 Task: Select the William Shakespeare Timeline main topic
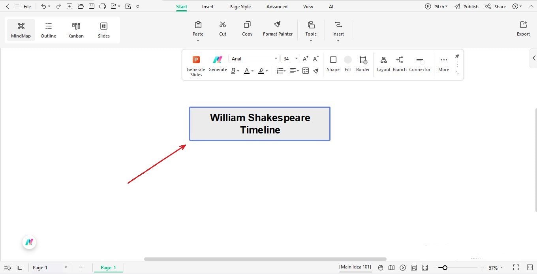tap(260, 124)
